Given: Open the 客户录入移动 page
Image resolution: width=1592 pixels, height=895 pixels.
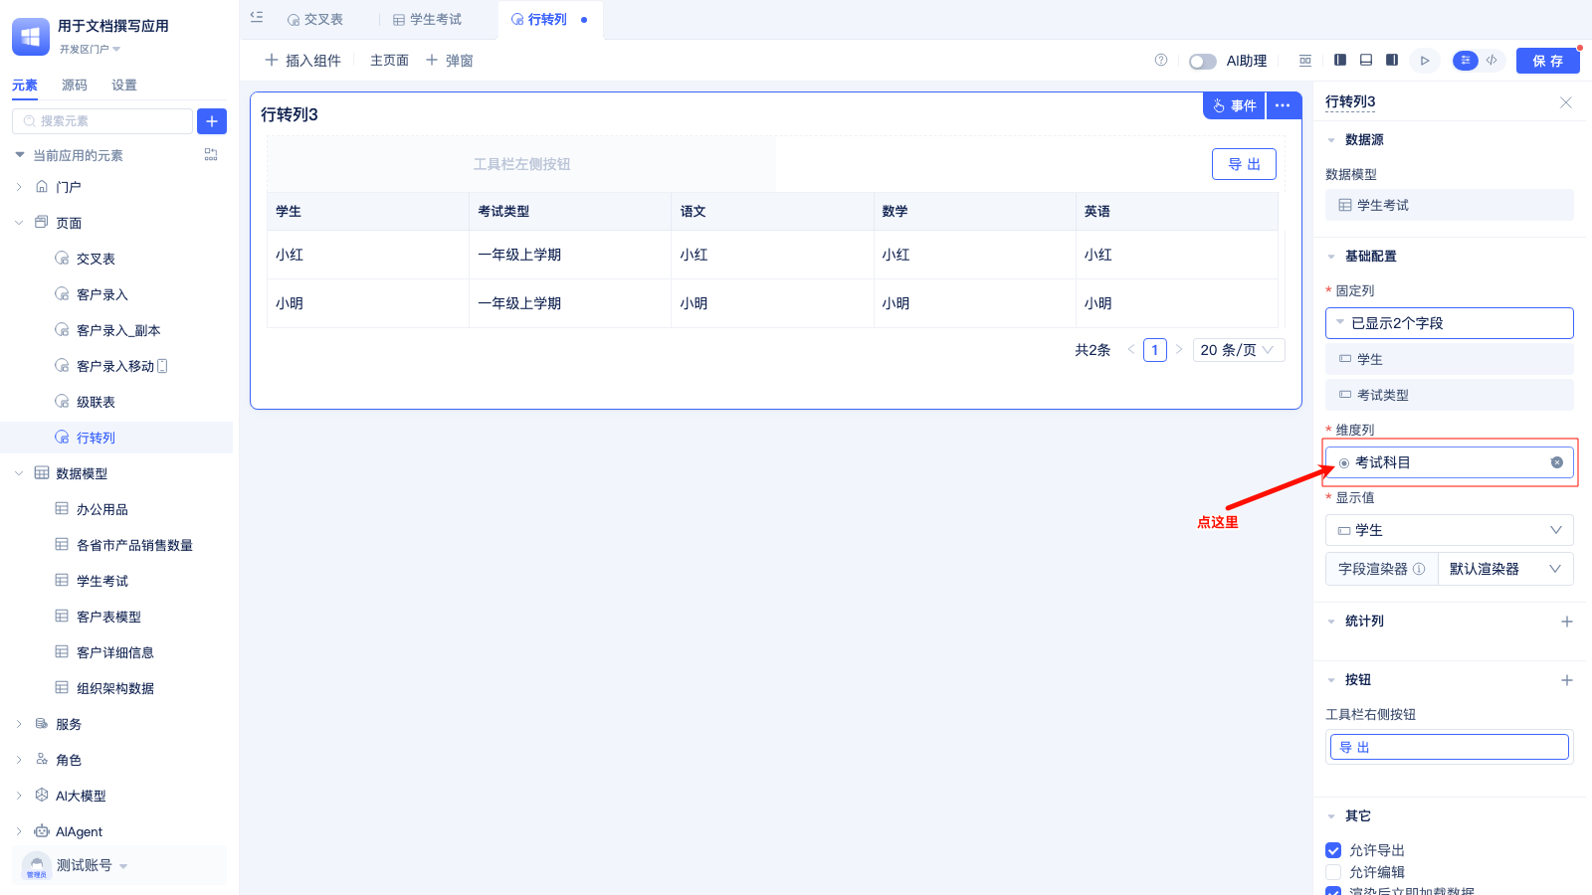Looking at the screenshot, I should click(x=115, y=366).
